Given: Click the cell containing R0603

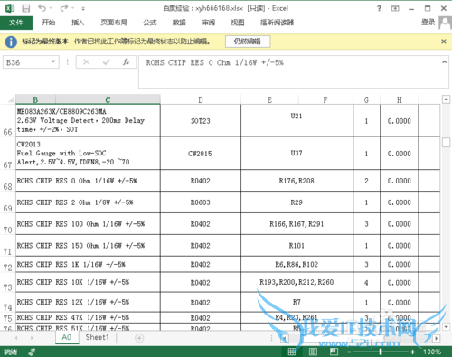Looking at the screenshot, I should pyautogui.click(x=201, y=202).
